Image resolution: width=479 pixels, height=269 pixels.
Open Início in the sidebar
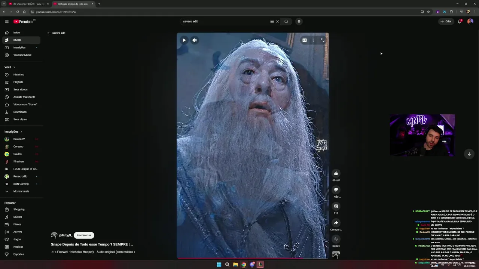21,33
